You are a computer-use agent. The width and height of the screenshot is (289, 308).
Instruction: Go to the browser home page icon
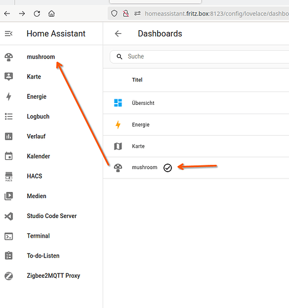point(52,14)
